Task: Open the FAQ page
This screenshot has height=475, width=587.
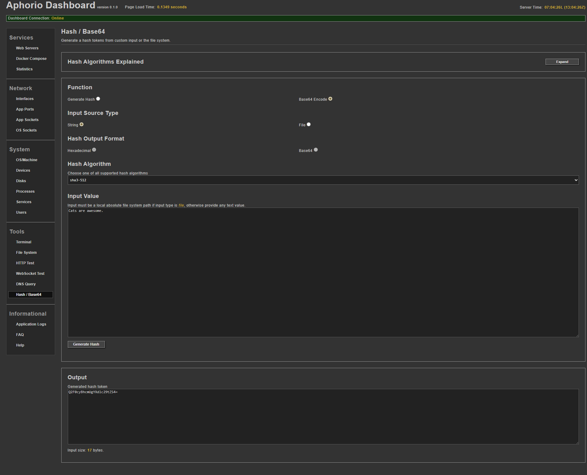Action: coord(20,335)
